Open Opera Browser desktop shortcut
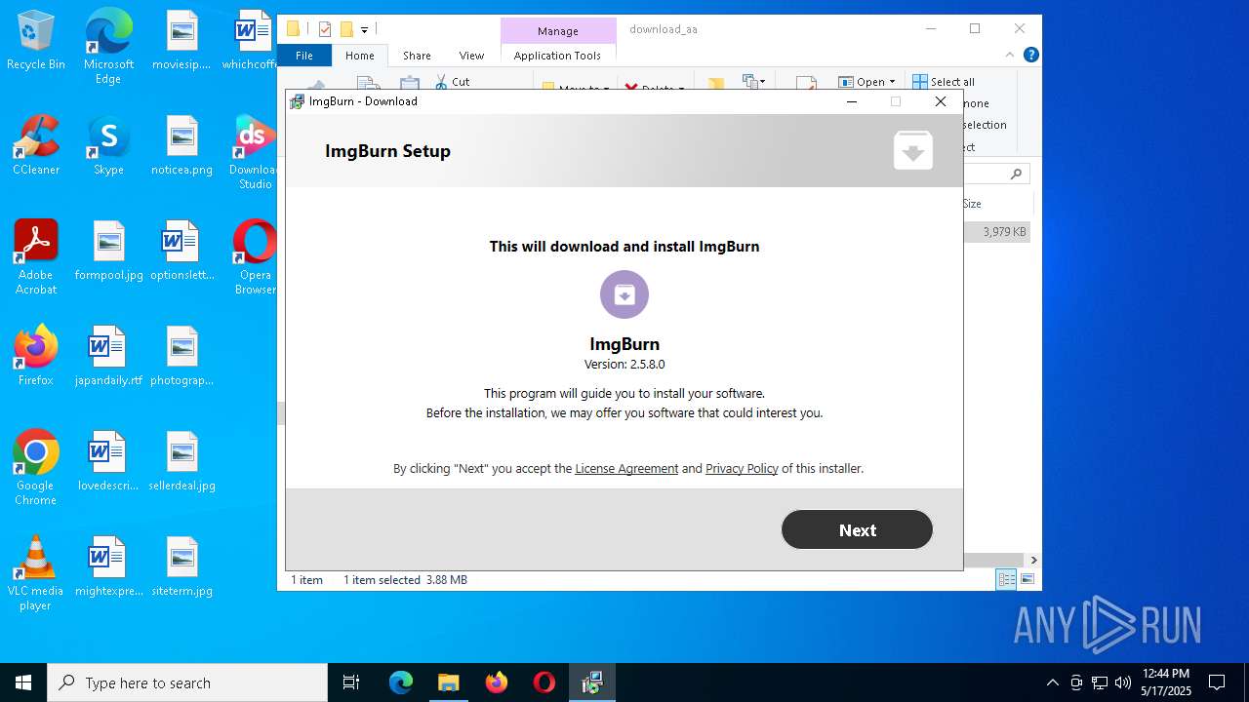1249x702 pixels. 255,257
